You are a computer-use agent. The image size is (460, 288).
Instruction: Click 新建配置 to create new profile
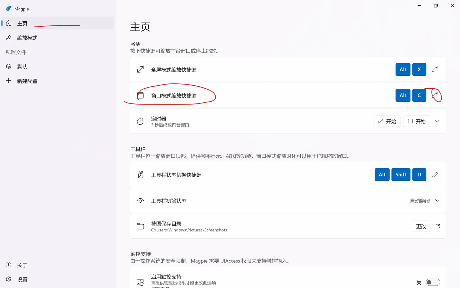pos(58,81)
